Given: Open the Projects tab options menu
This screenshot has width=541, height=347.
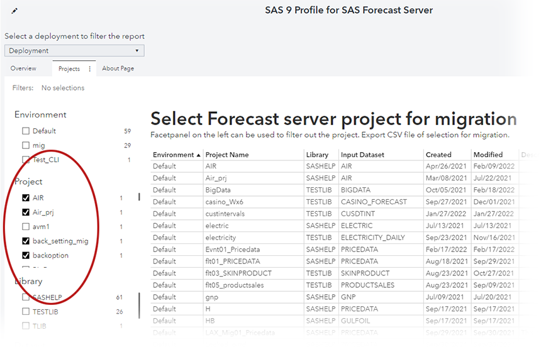Looking at the screenshot, I should pos(90,69).
